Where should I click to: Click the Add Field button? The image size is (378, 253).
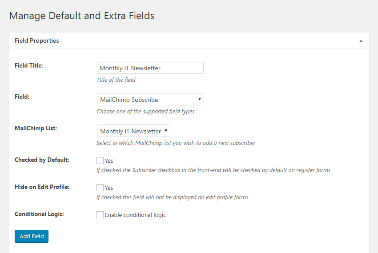(x=32, y=237)
